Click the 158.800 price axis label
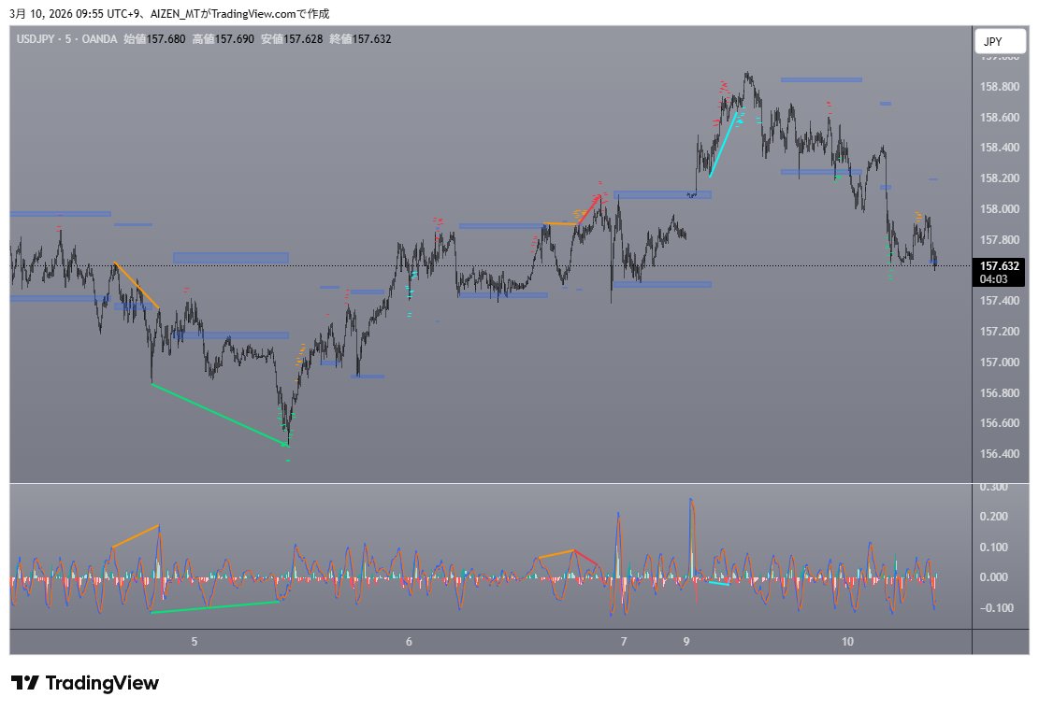Image resolution: width=1039 pixels, height=711 pixels. pos(999,87)
